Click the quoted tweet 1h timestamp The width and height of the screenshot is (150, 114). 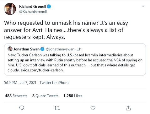79,49
